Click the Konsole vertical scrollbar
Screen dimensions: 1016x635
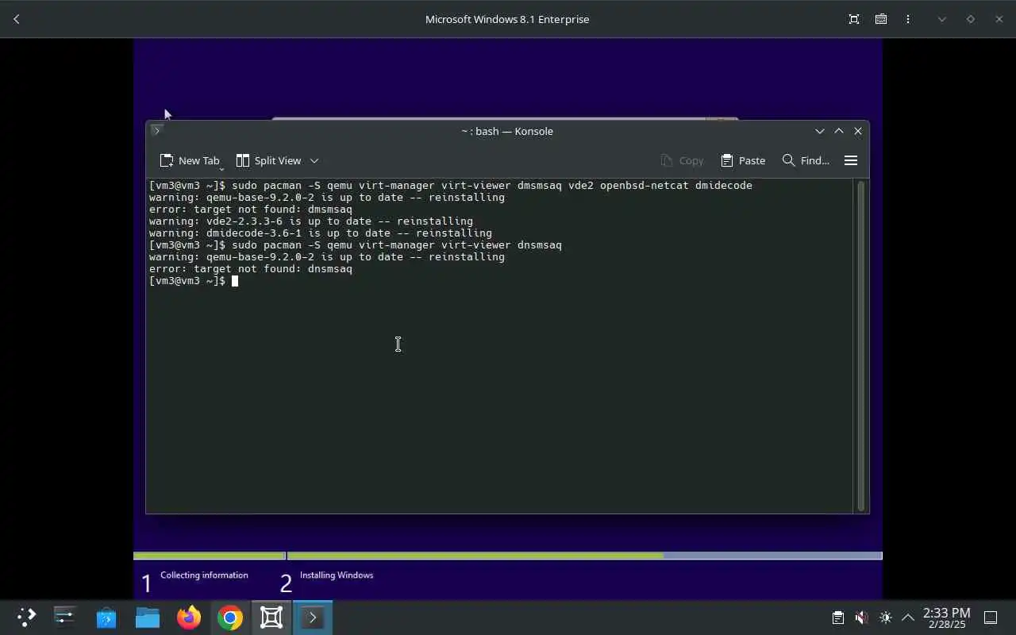(x=861, y=346)
